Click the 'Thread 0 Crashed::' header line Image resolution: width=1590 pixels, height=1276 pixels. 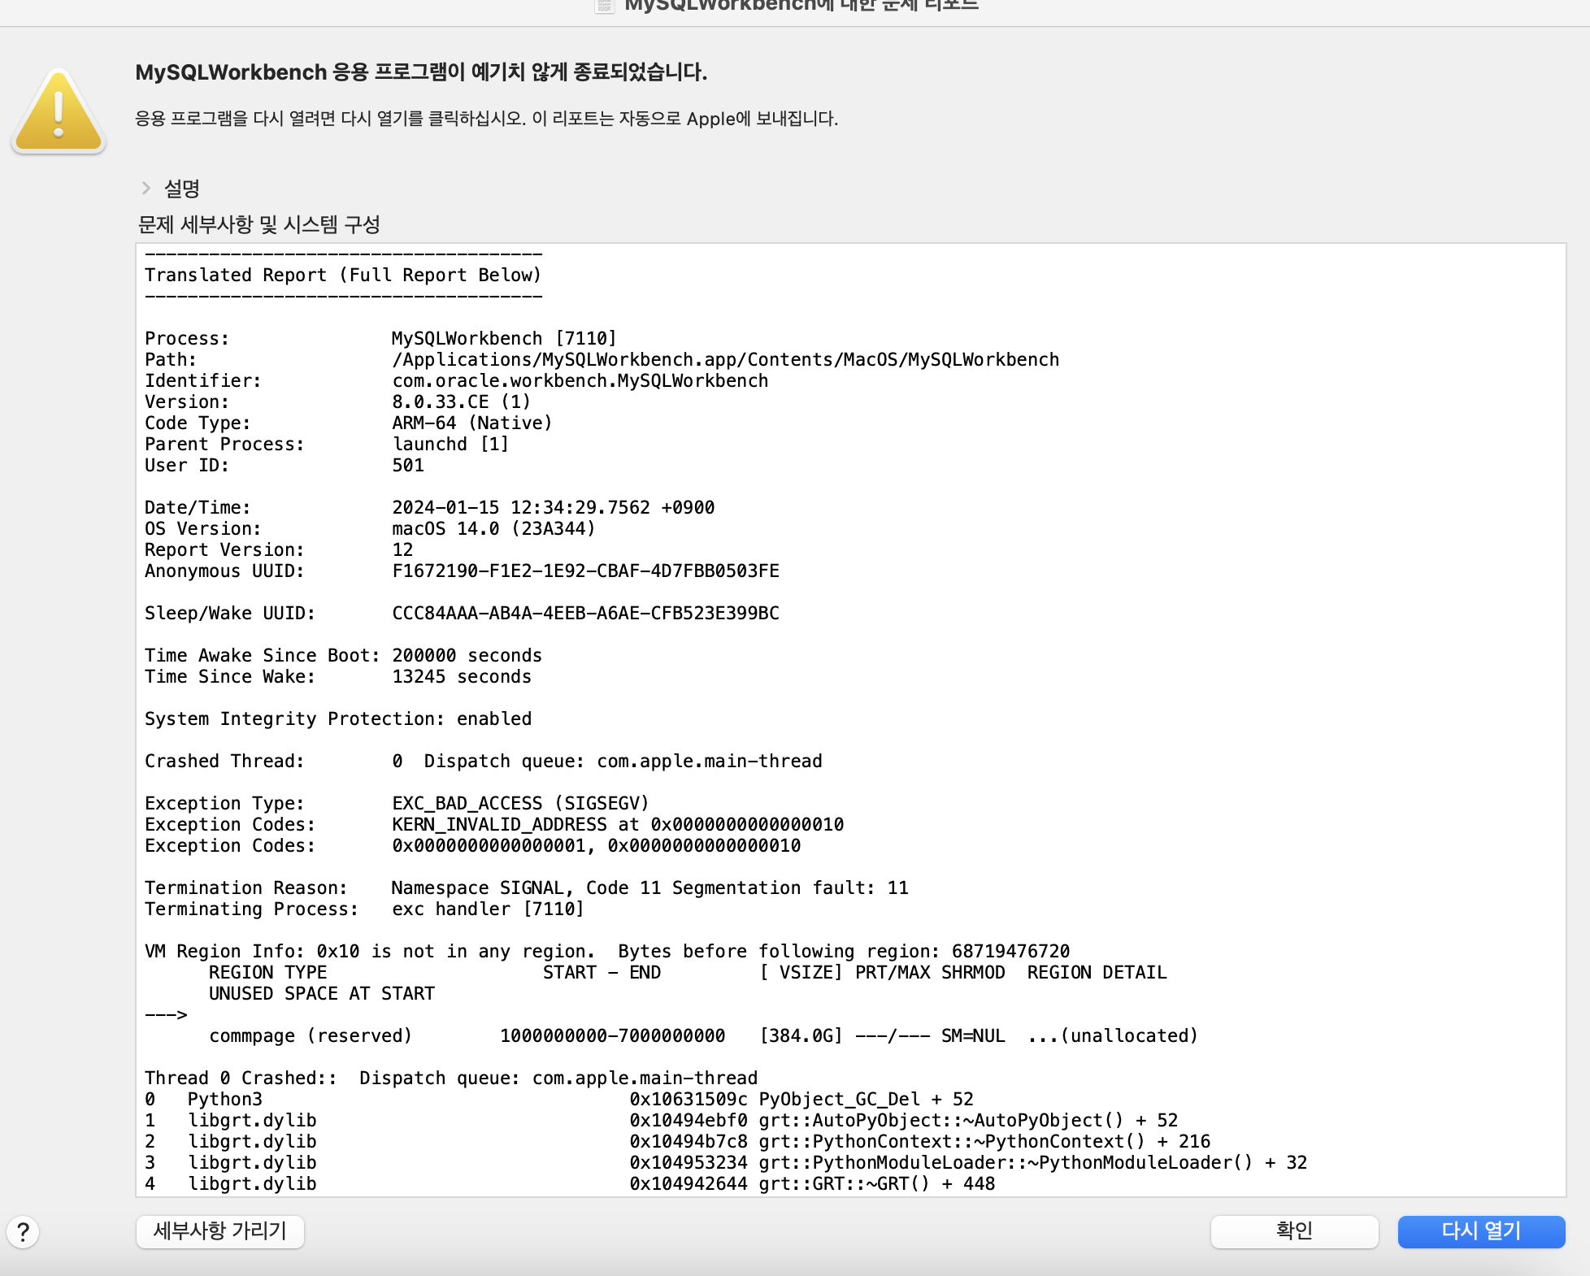(451, 1079)
